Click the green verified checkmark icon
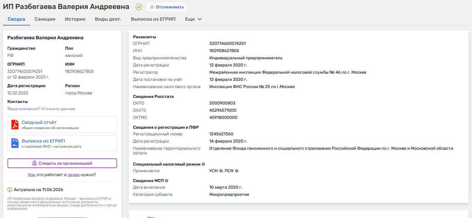Viewport: 472px width, 218px height. [x=139, y=7]
